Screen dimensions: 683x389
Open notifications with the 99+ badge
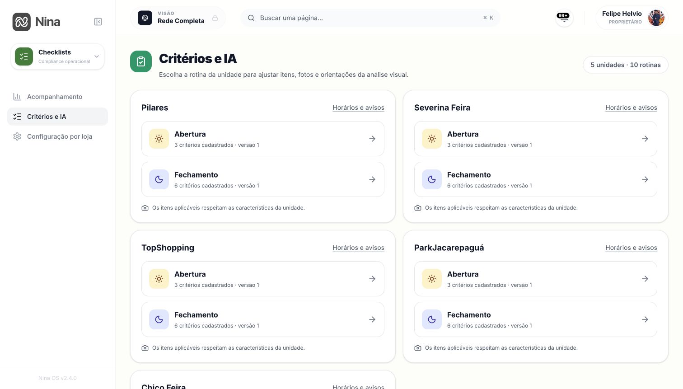564,18
